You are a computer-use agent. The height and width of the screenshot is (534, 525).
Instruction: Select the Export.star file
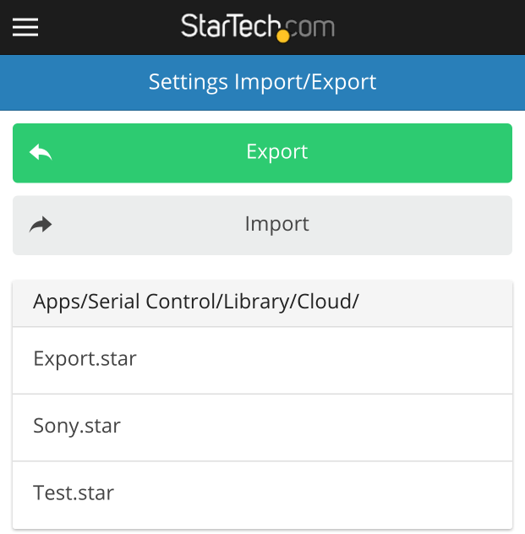tap(262, 360)
